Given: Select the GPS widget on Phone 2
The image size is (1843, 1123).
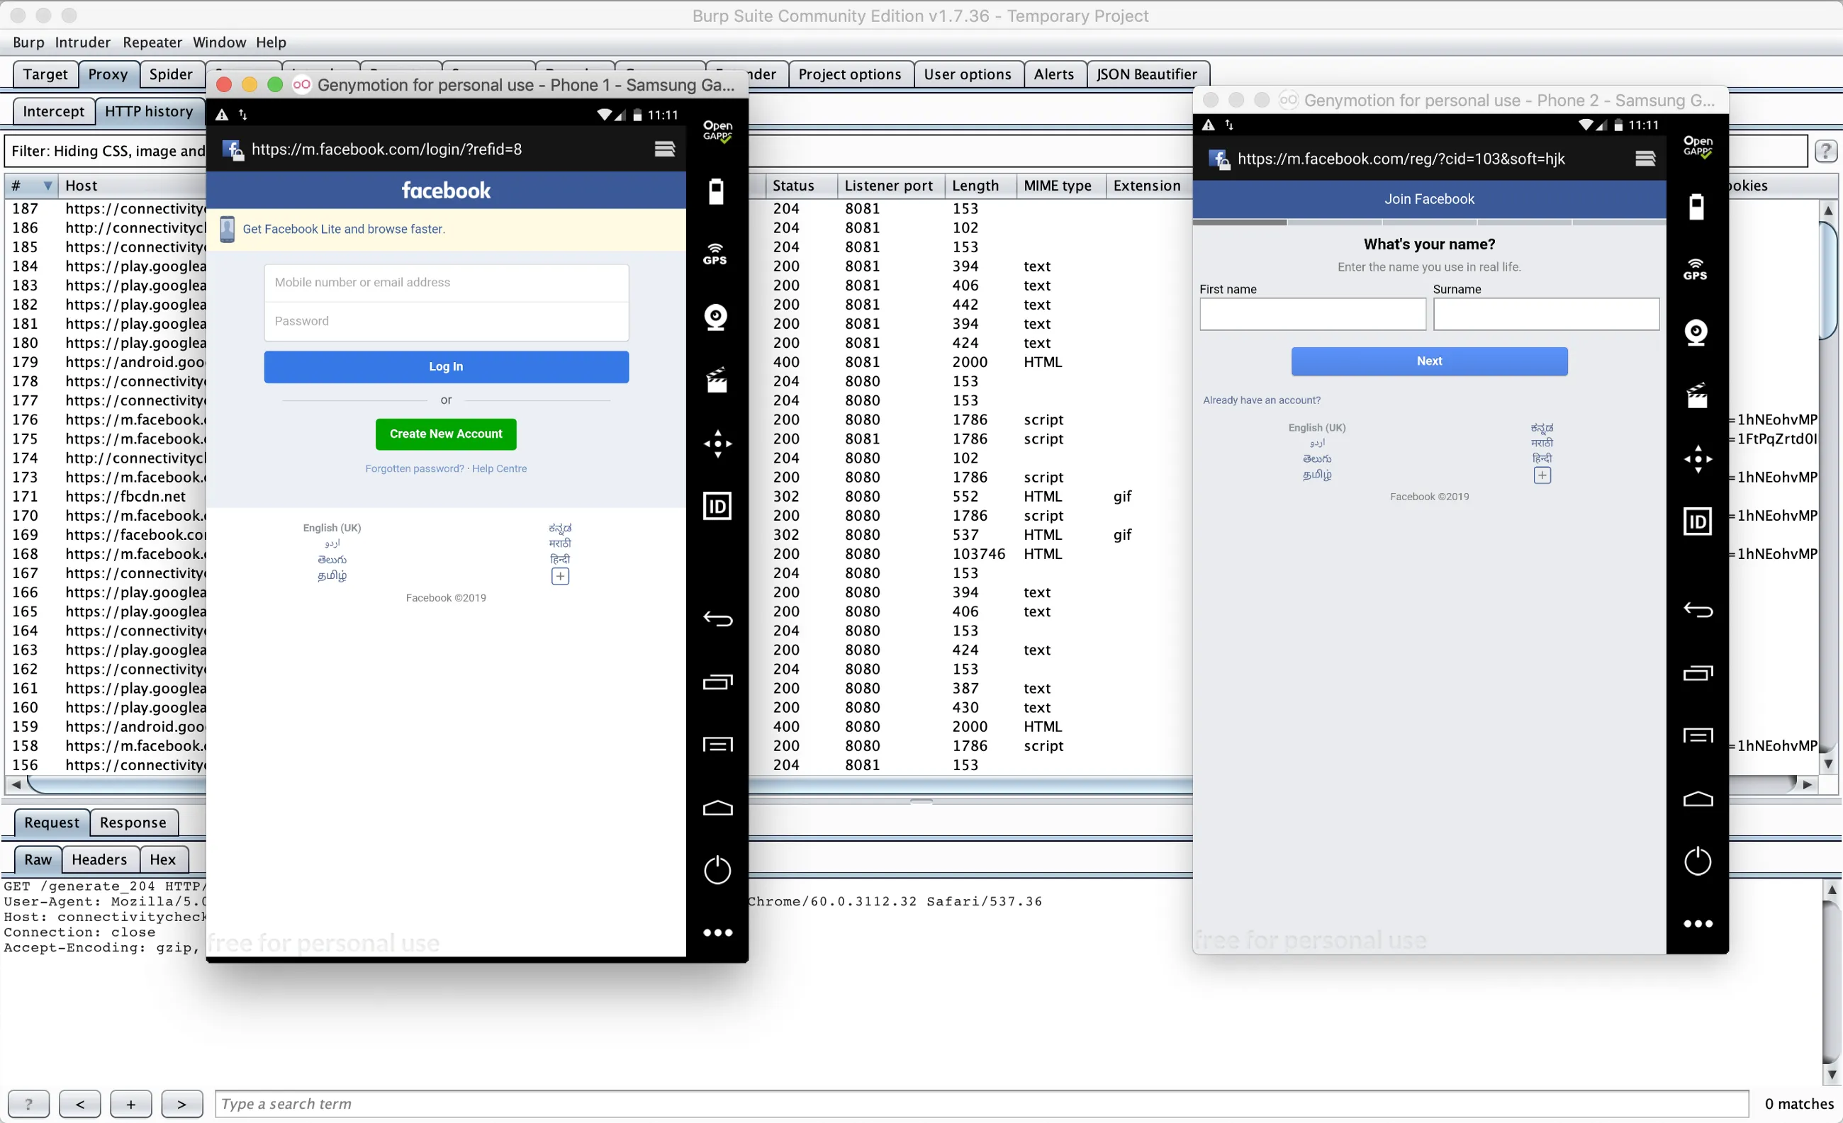Looking at the screenshot, I should click(x=1696, y=269).
